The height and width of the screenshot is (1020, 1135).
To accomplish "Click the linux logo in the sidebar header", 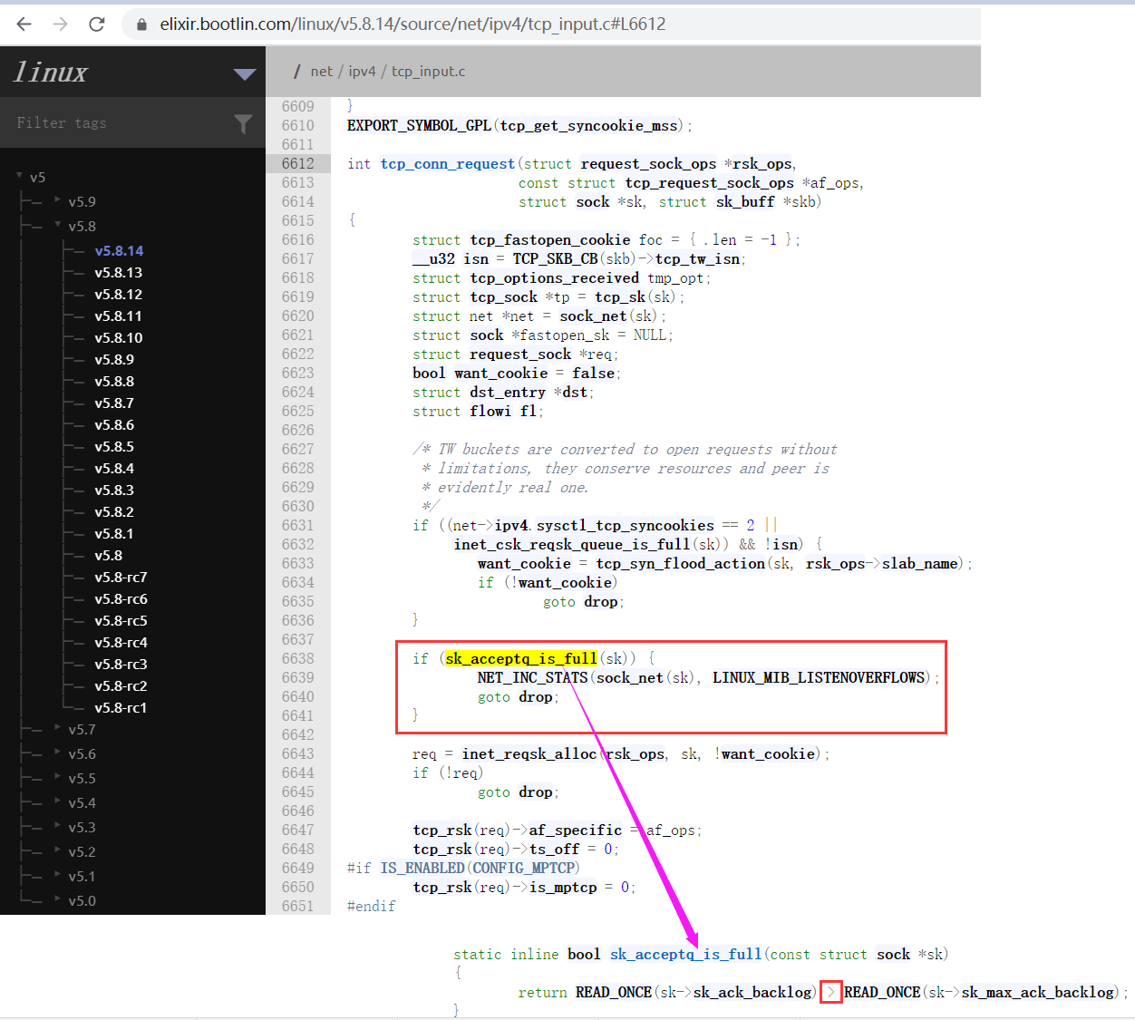I will tap(50, 72).
